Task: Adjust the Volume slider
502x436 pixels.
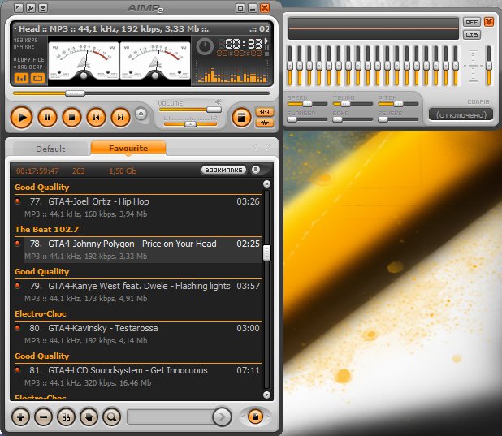Action: (x=190, y=110)
